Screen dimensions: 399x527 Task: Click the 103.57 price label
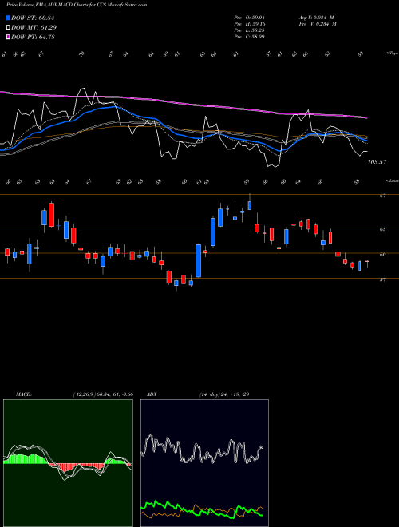click(377, 162)
